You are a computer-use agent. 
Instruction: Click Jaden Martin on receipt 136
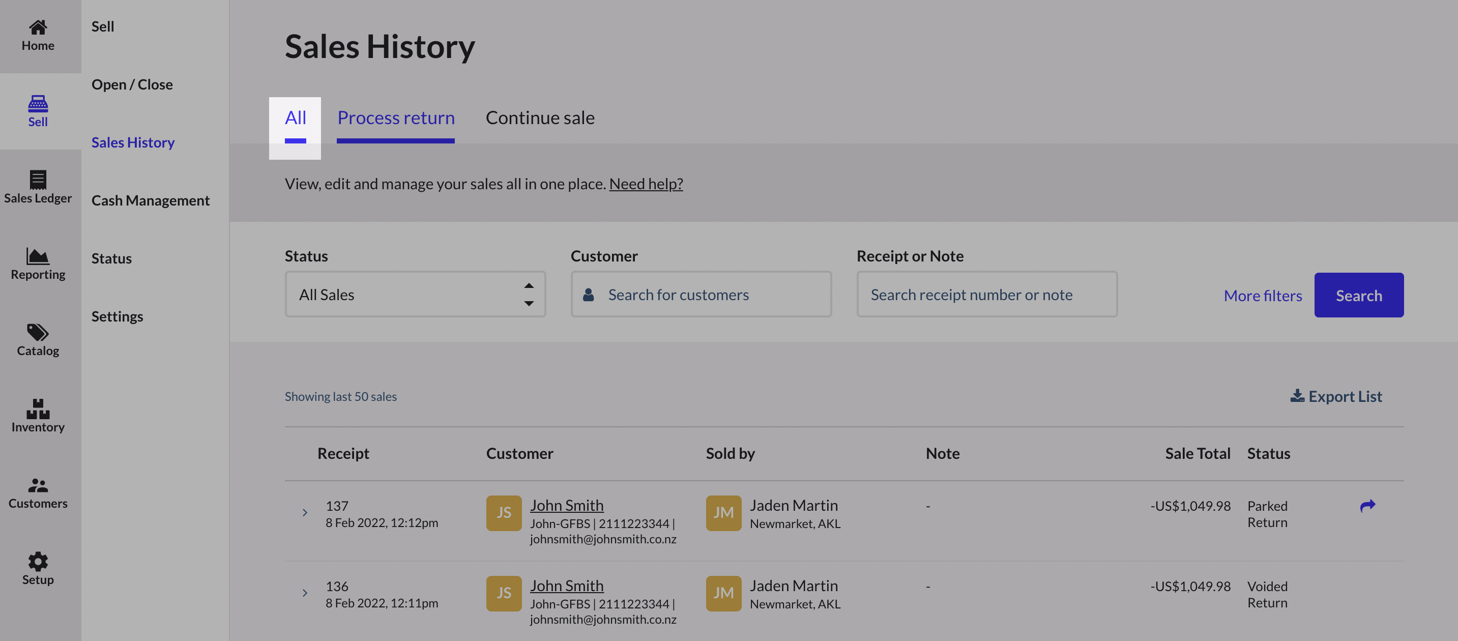[x=794, y=586]
